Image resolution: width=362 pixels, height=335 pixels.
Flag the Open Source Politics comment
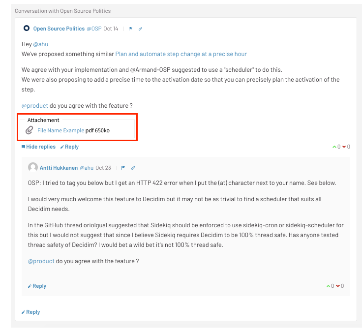click(x=130, y=29)
